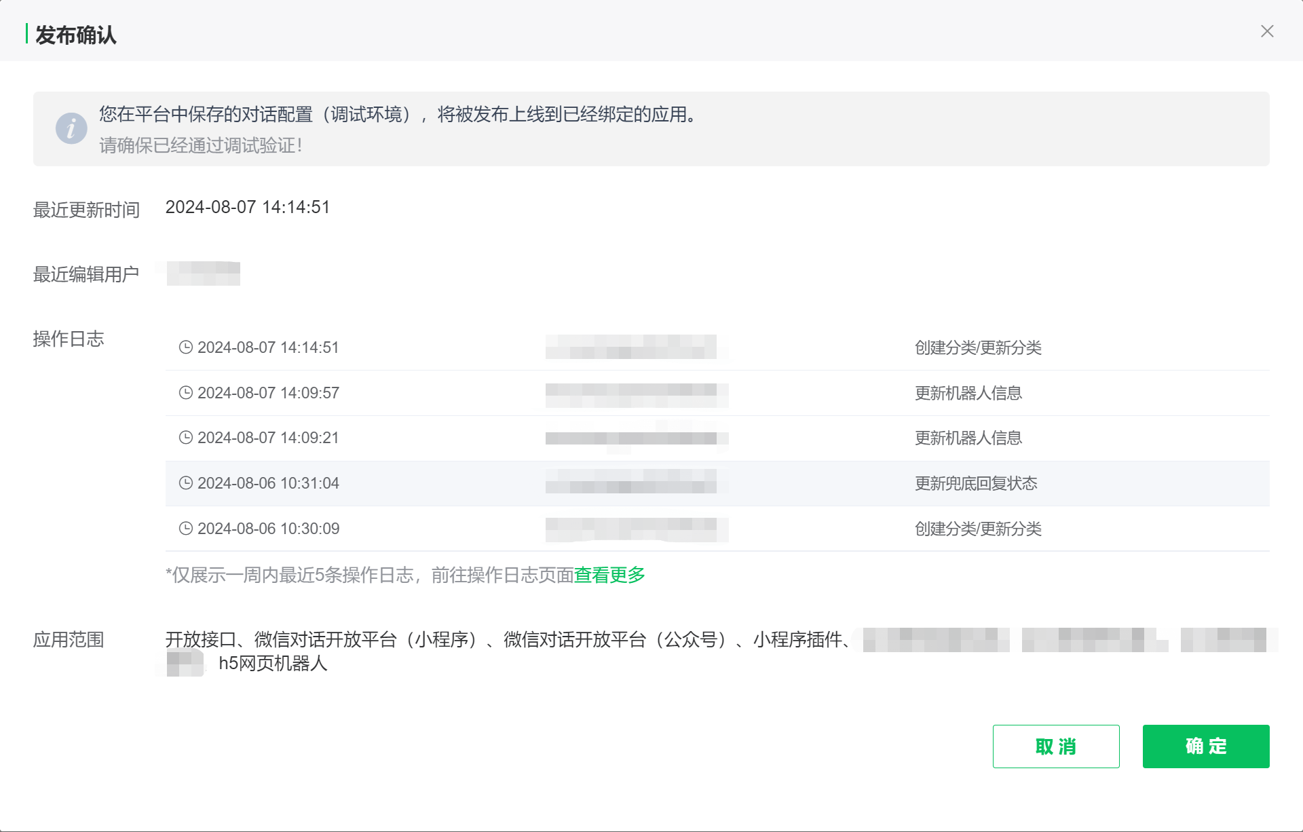
Task: Click 取消 to cancel publishing
Action: [x=1056, y=746]
